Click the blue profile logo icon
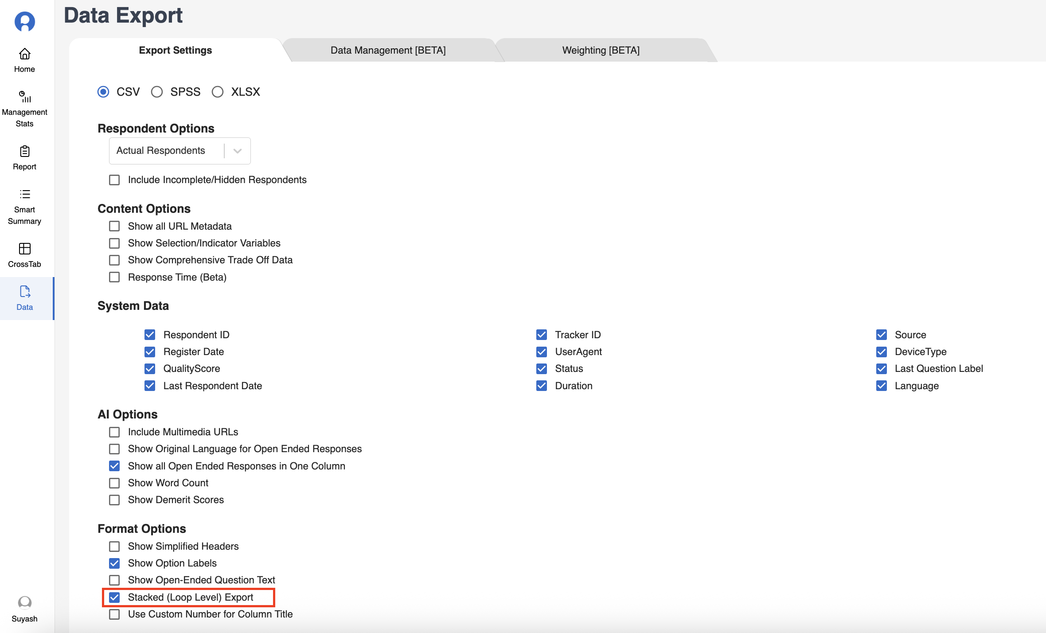1046x633 pixels. pos(24,21)
